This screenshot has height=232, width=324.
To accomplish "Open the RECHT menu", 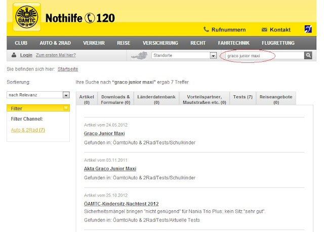I will click(x=198, y=43).
